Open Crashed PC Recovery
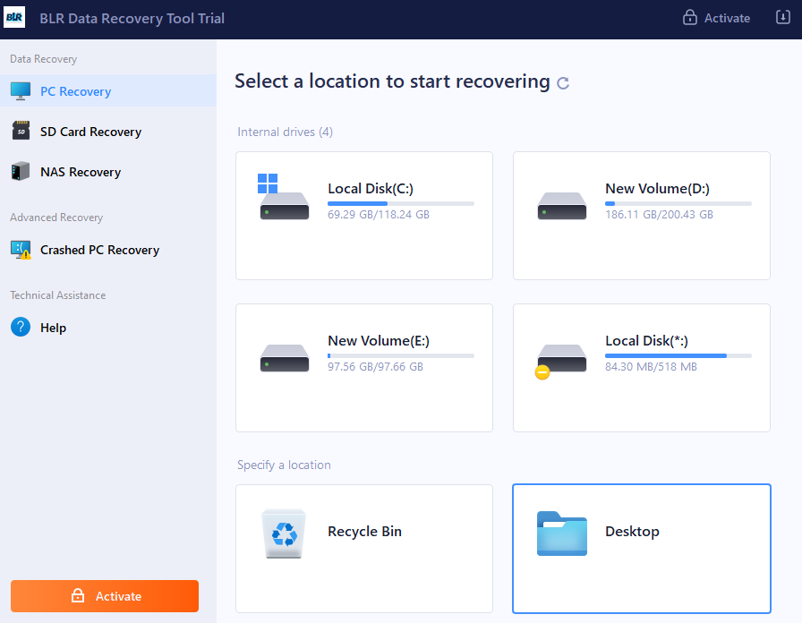This screenshot has width=802, height=623. tap(108, 250)
